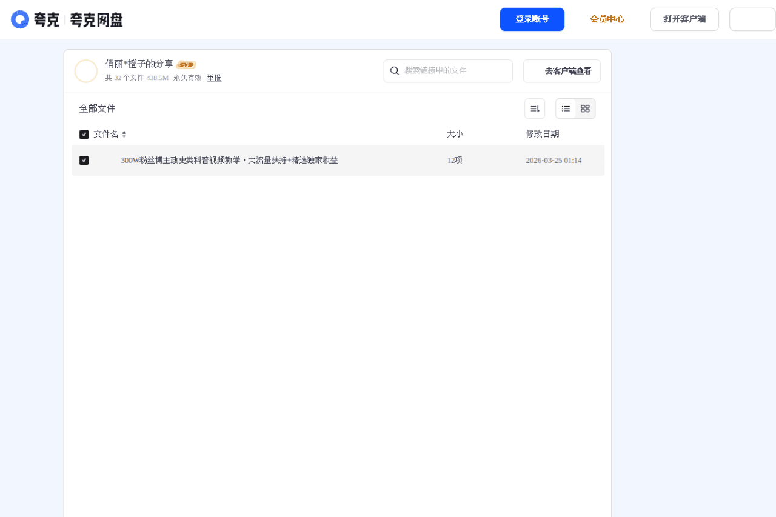Click the 去客户端查看 button
Screen dimensions: 776x517
(x=561, y=71)
